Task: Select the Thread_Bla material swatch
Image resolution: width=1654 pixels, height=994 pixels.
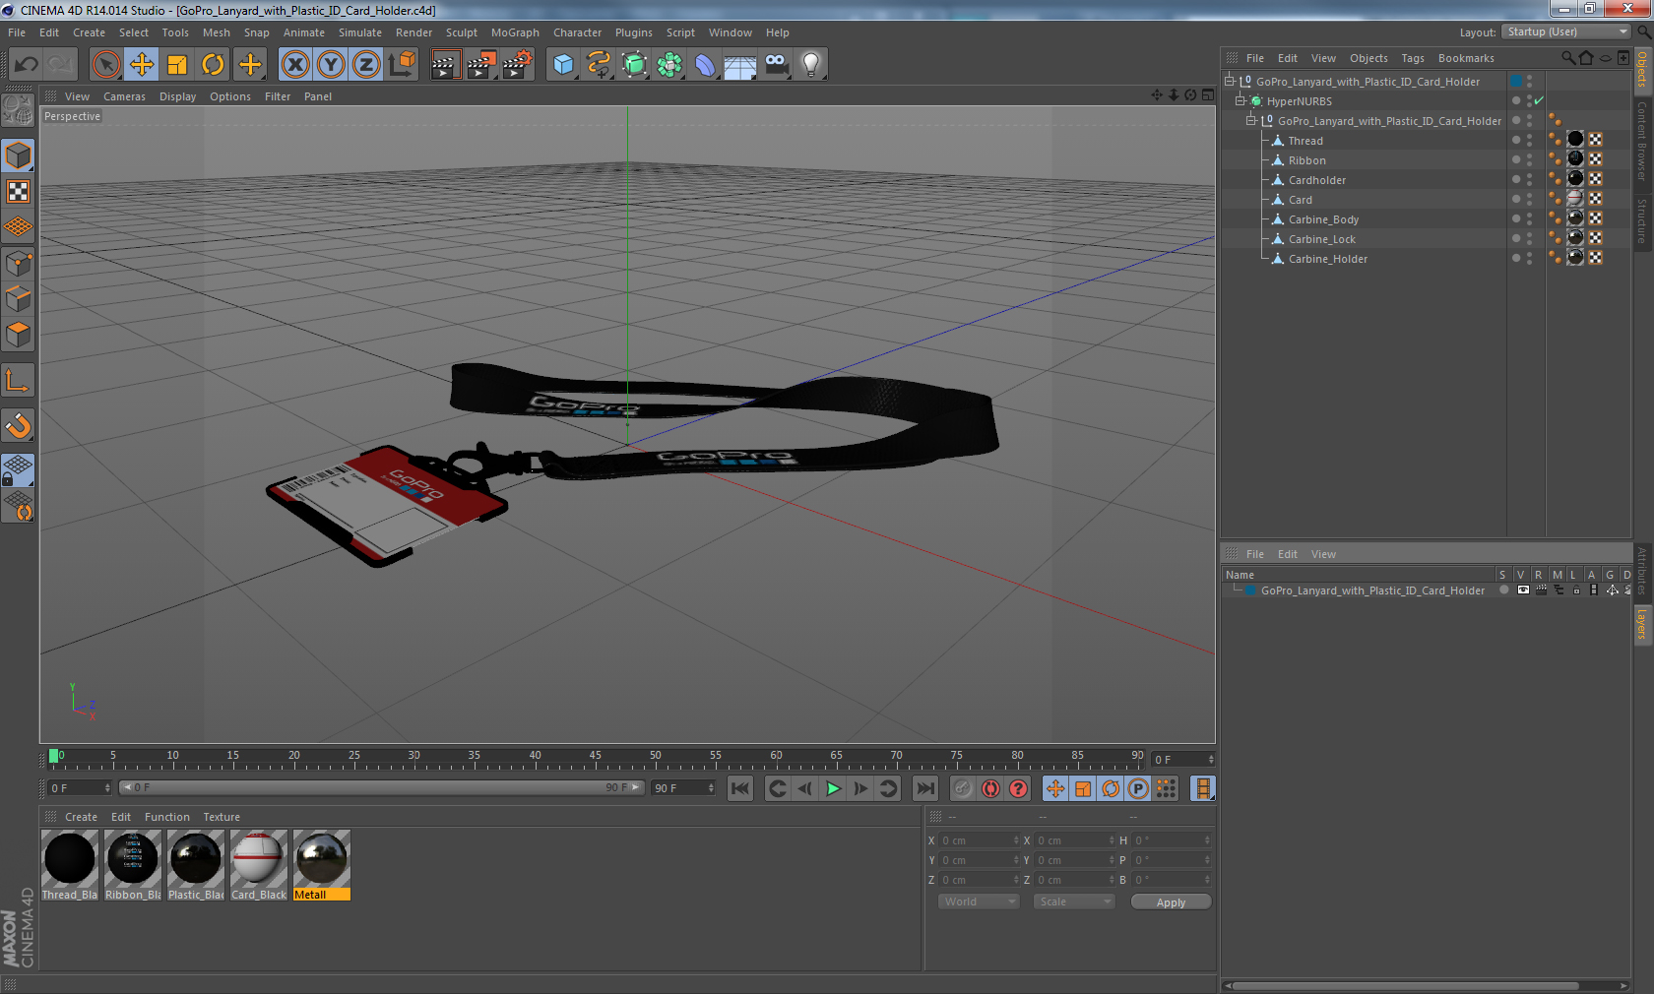Action: tap(70, 865)
